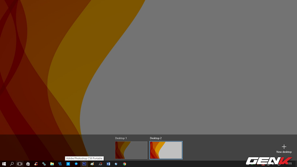Open the Windows Start menu
The height and width of the screenshot is (167, 297).
pos(4,164)
